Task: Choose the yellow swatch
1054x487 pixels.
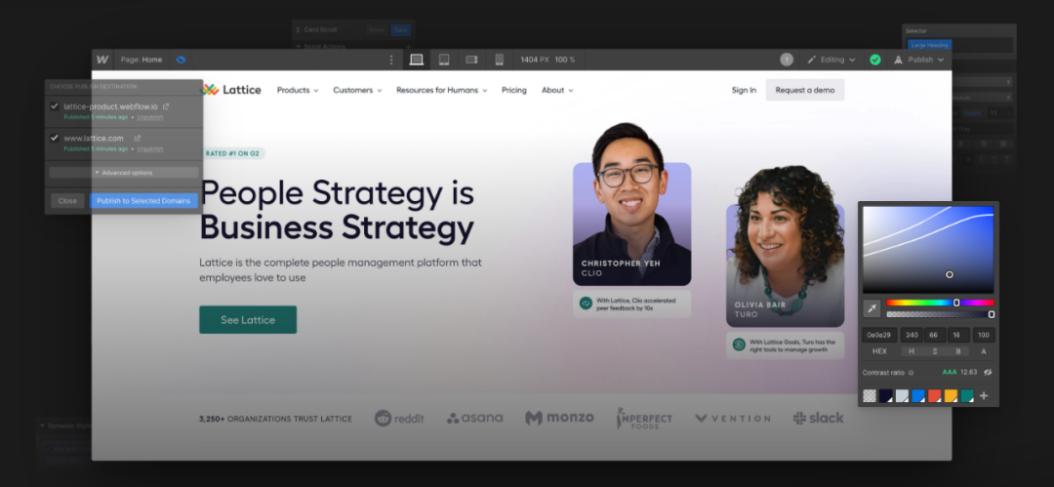Action: [x=951, y=395]
